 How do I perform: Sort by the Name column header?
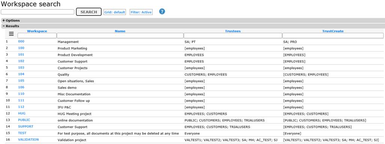click(x=120, y=31)
